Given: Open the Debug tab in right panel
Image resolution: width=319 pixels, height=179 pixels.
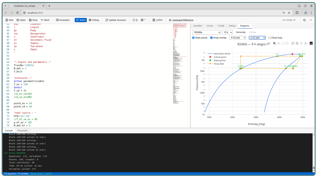Looking at the screenshot, I should click(x=232, y=26).
